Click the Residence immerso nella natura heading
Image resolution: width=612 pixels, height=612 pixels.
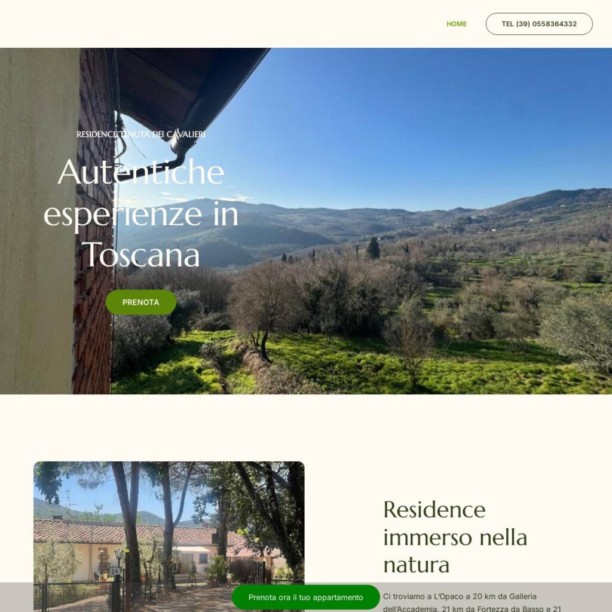455,537
